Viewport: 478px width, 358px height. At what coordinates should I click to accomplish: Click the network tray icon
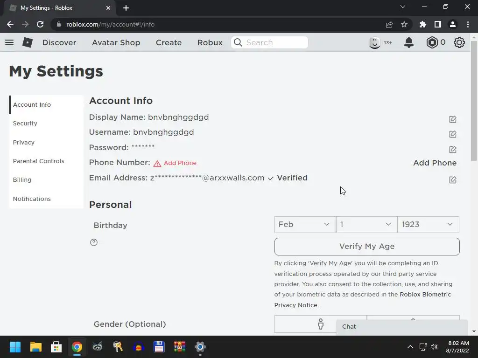click(x=423, y=347)
